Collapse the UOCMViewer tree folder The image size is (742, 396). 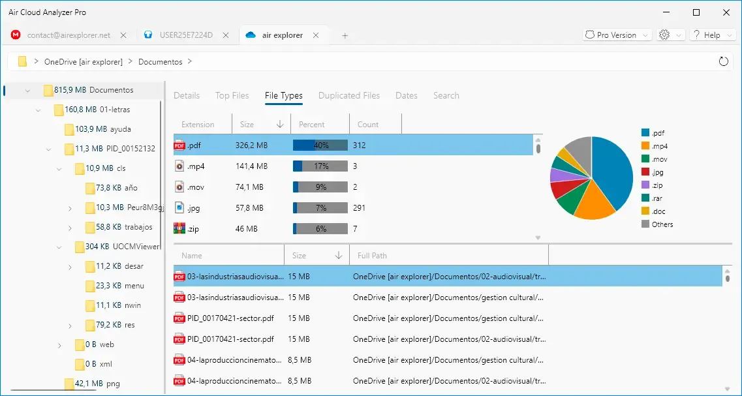[59, 247]
